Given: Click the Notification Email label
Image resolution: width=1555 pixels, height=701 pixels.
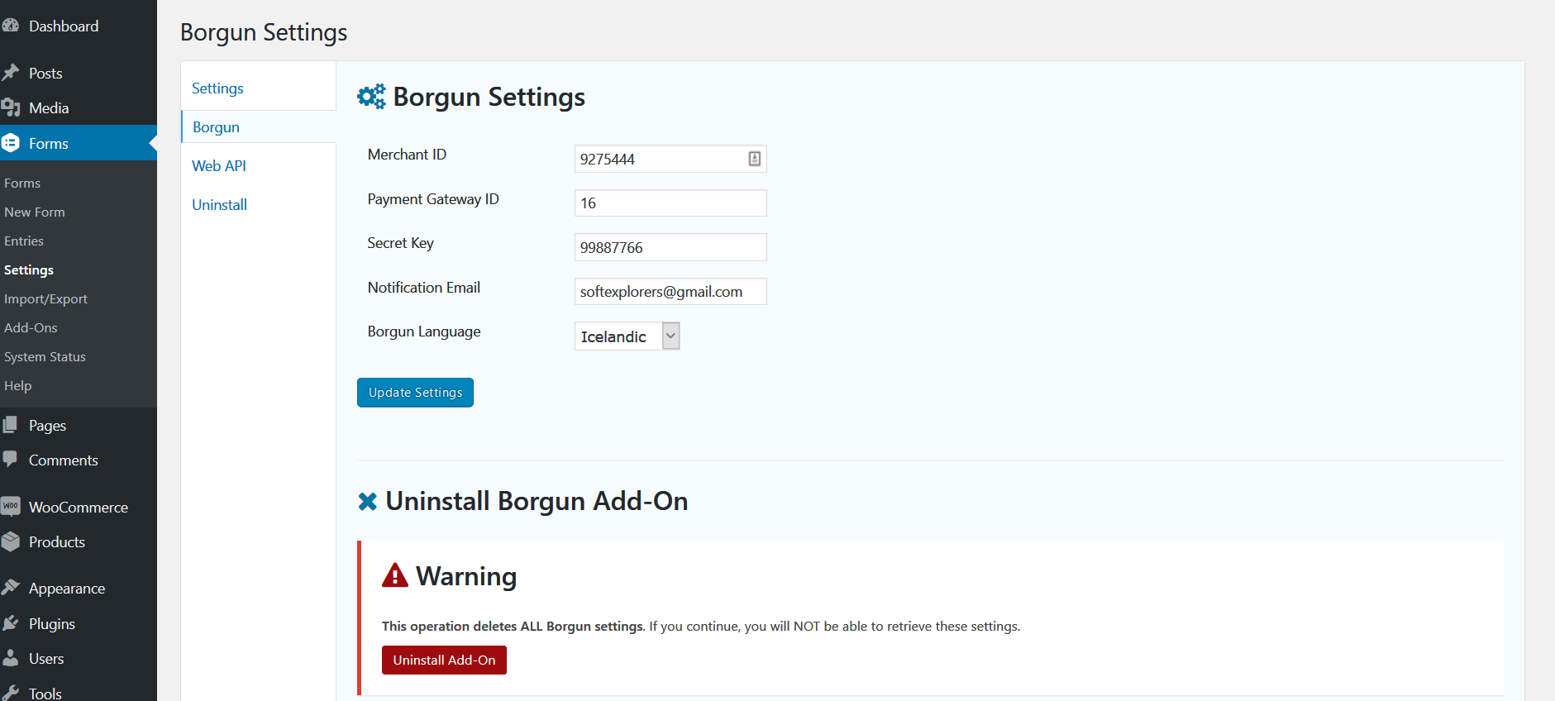Looking at the screenshot, I should 424,288.
